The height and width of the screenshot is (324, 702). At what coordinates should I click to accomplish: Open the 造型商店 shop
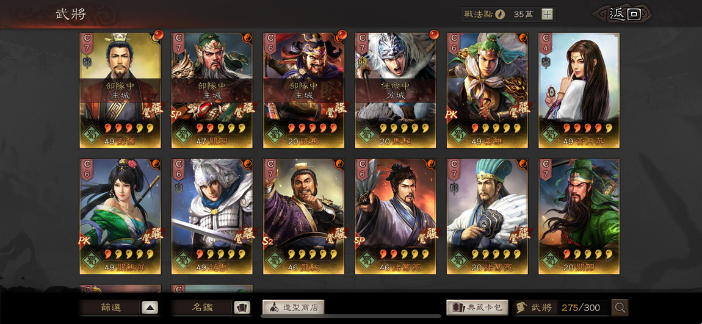pyautogui.click(x=293, y=308)
